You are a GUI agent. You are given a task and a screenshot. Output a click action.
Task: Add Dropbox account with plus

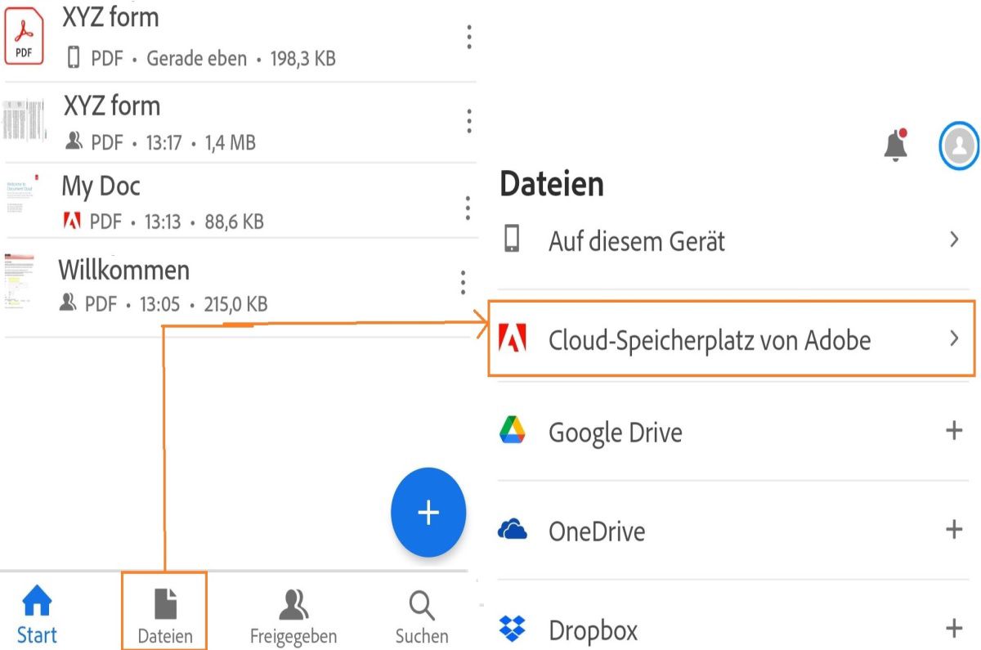coord(953,628)
